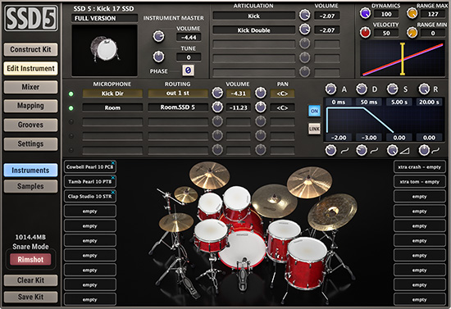
Task: Click the kick drum image thumbnail
Action: (x=104, y=50)
